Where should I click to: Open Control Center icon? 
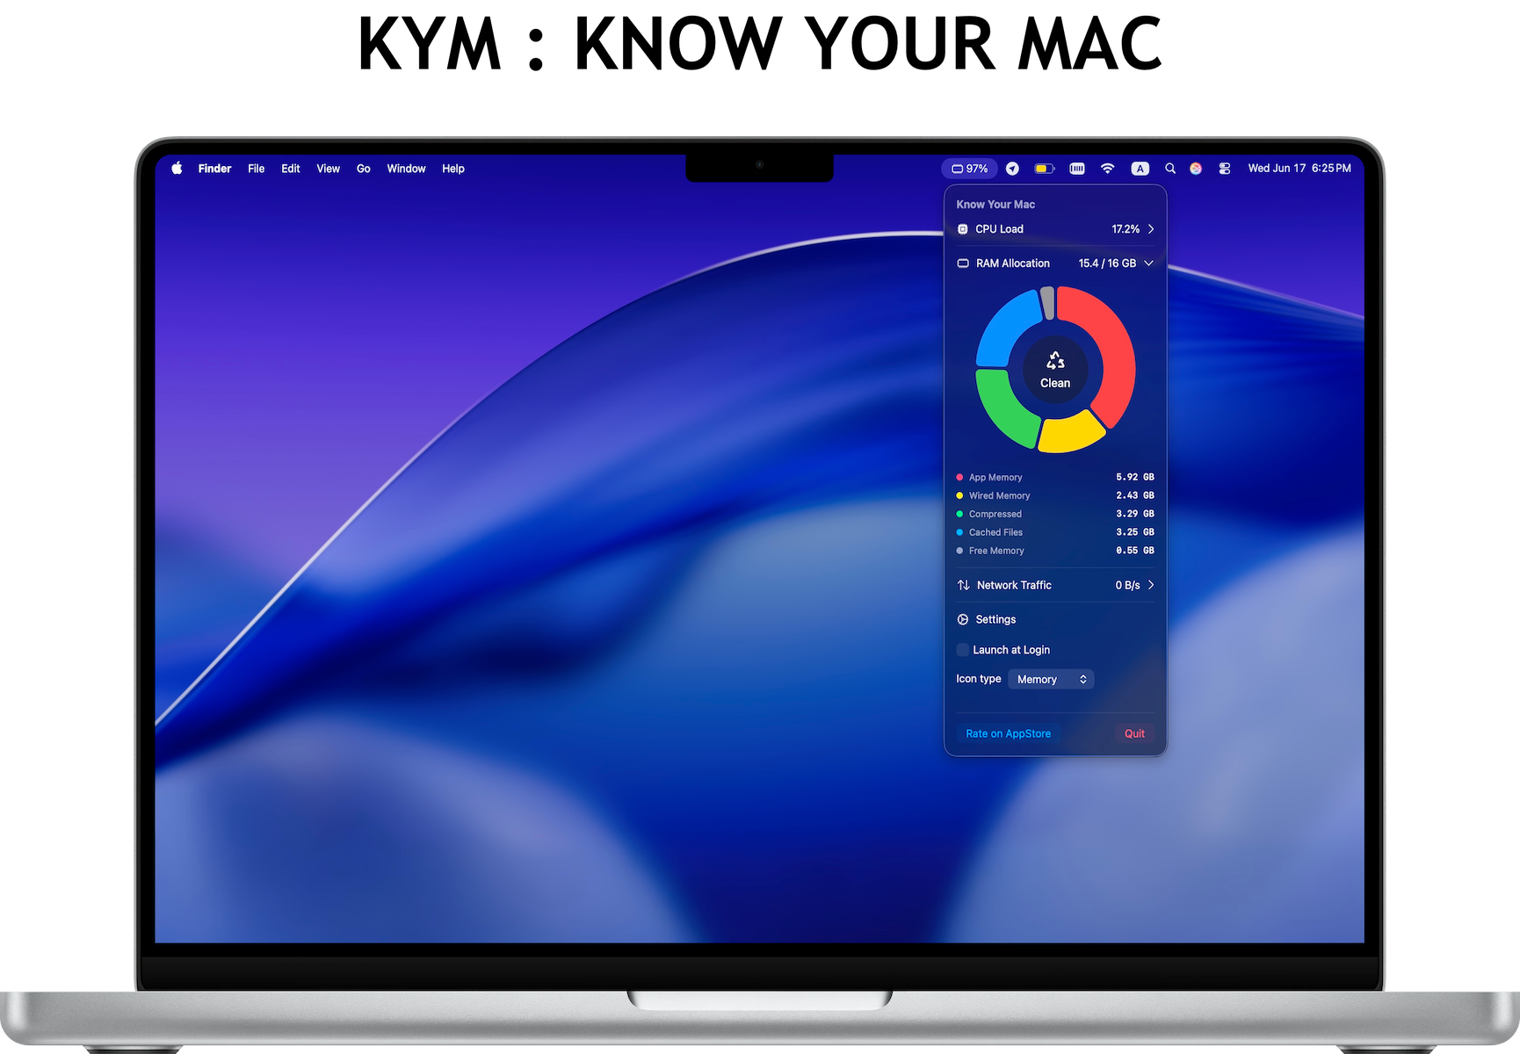[x=1225, y=169]
